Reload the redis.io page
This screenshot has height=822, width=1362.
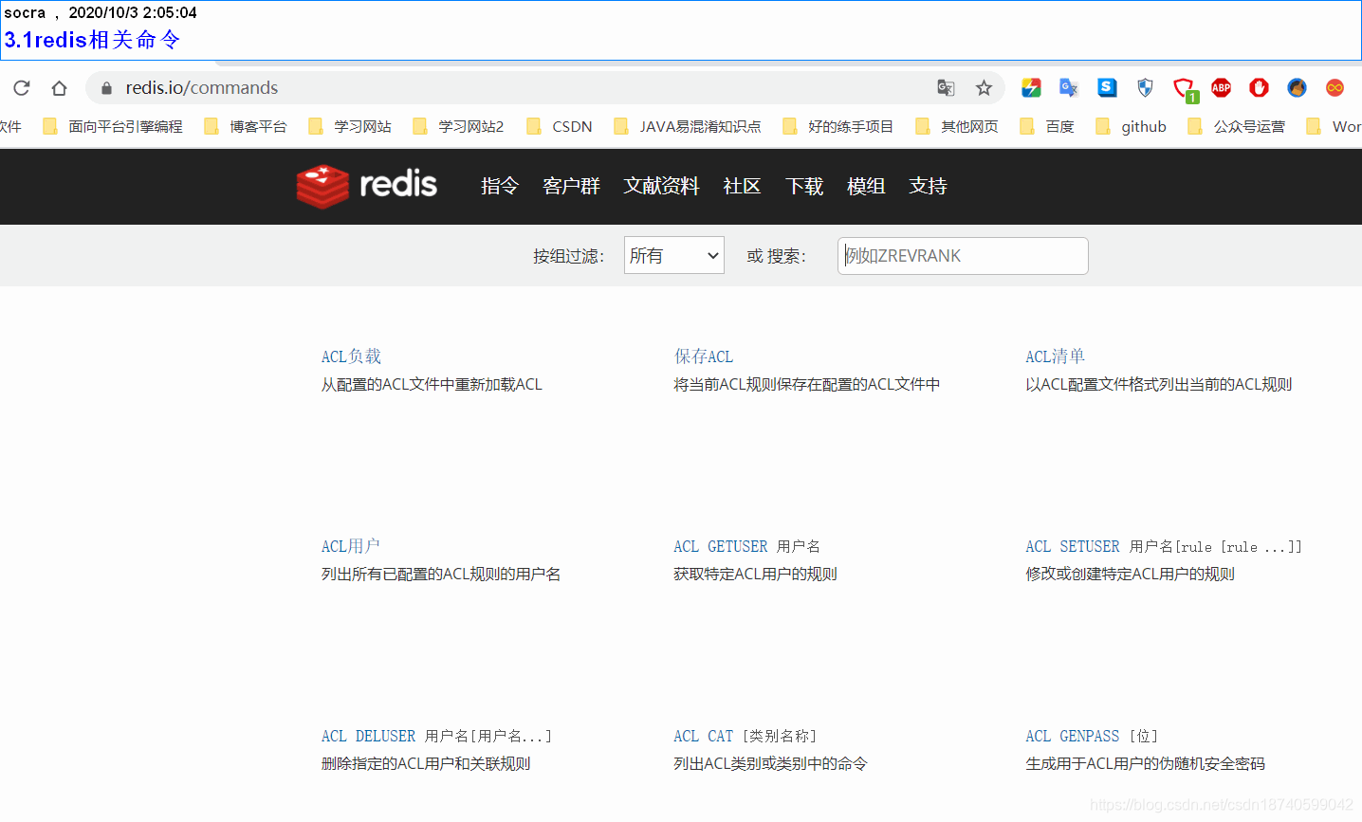22,88
